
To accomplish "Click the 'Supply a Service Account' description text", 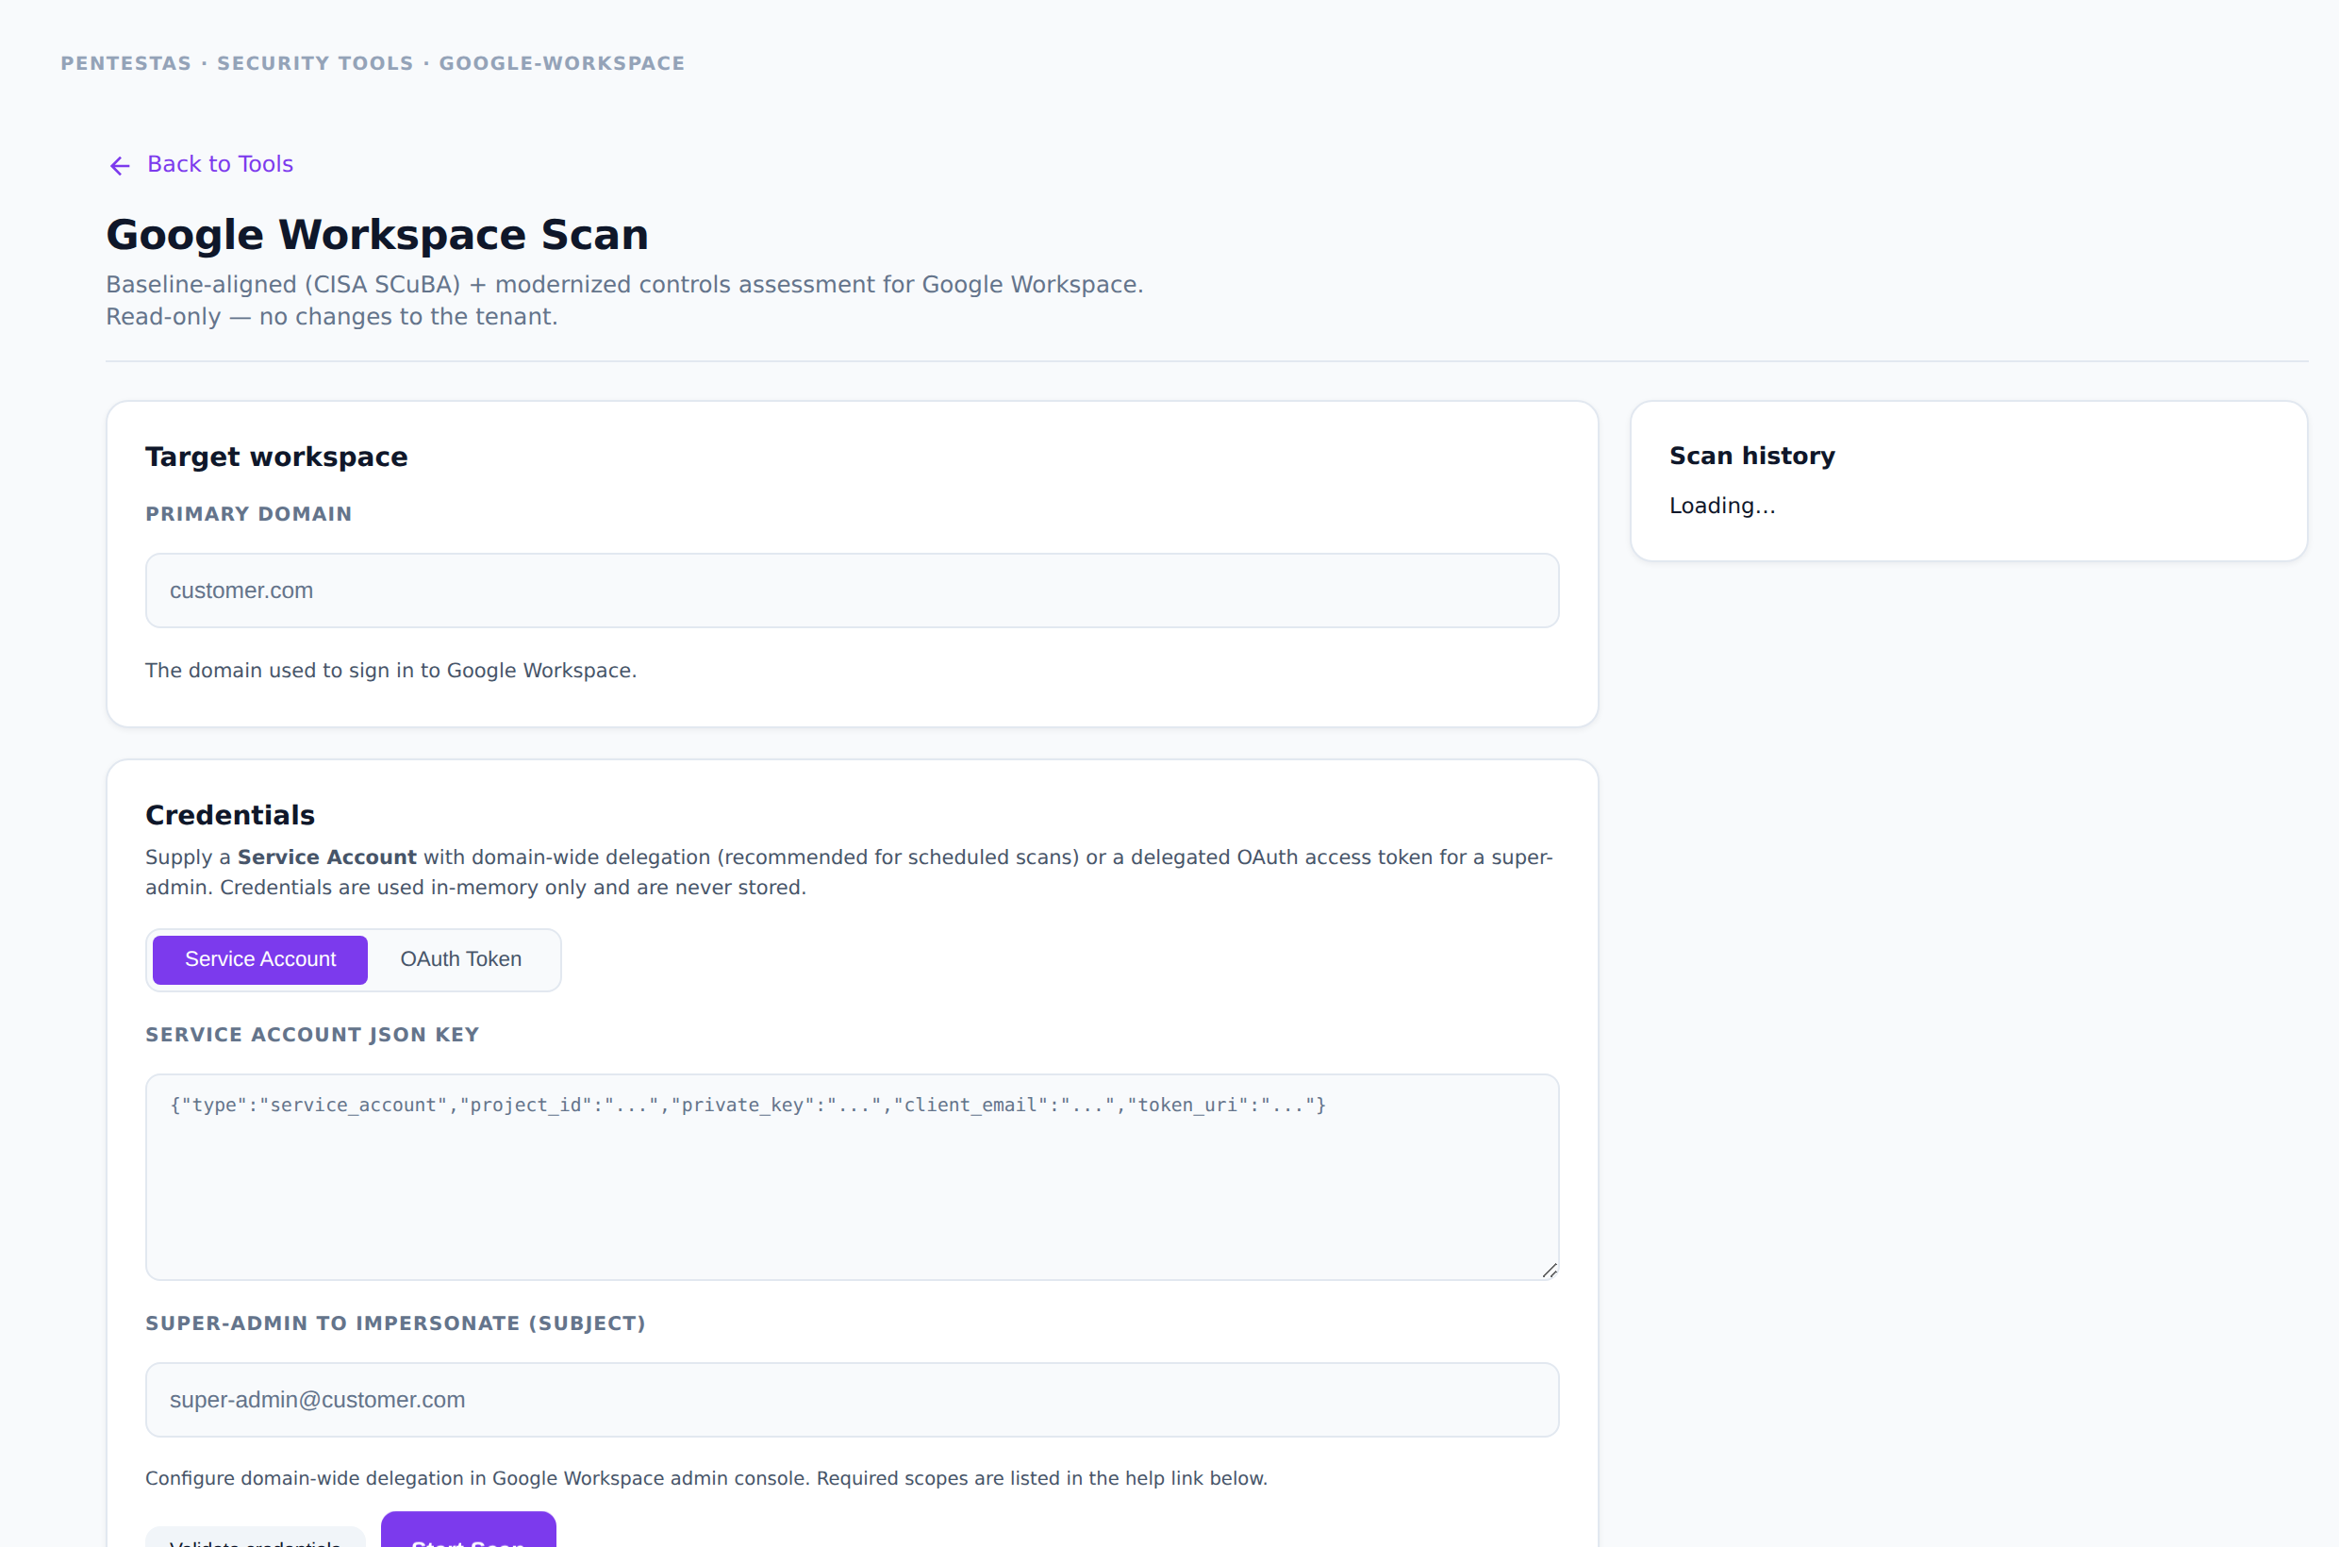I will point(850,873).
